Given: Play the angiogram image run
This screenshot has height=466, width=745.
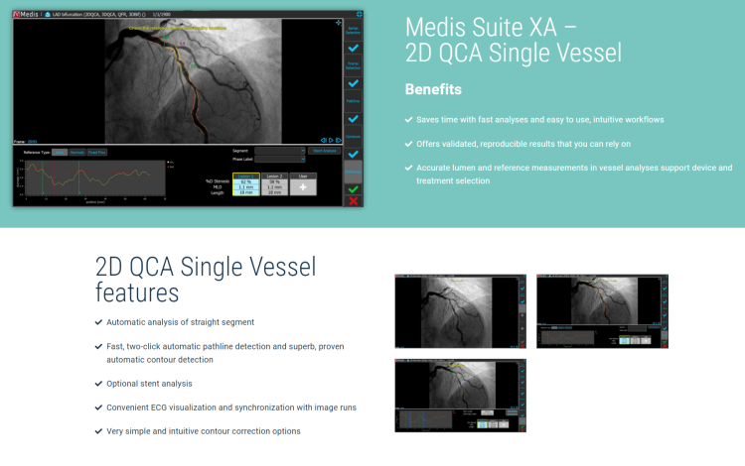Looking at the screenshot, I should tap(331, 141).
